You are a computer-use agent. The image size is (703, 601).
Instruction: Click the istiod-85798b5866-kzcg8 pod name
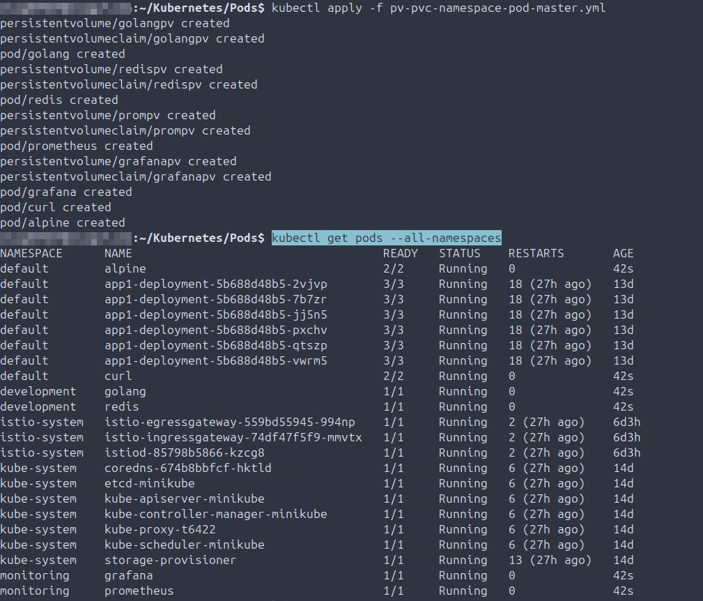[184, 453]
